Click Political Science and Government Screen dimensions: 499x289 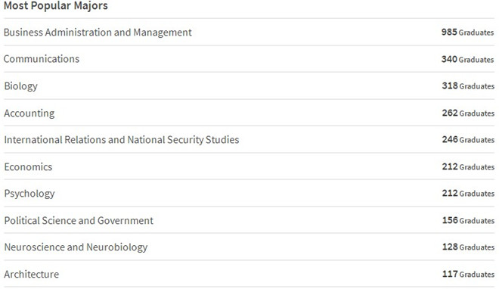point(79,221)
